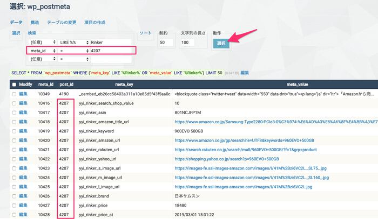The image size is (378, 219).
Task: Open third row column dropdown (任意)
Action: tap(43, 59)
